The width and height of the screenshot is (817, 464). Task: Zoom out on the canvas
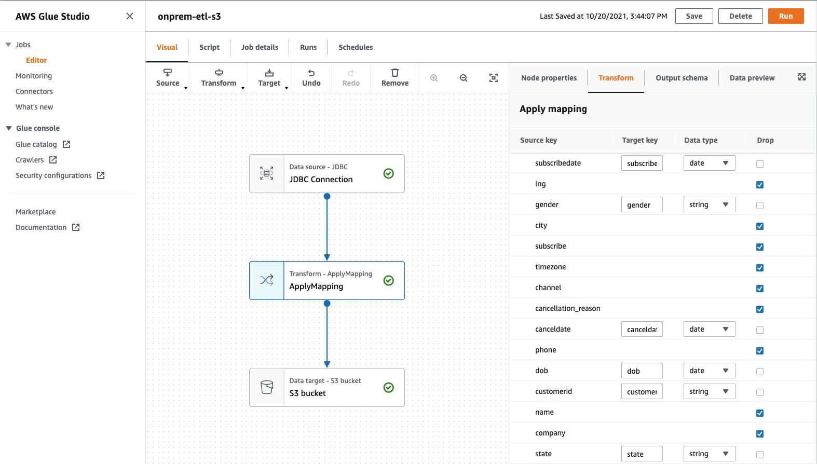[464, 78]
